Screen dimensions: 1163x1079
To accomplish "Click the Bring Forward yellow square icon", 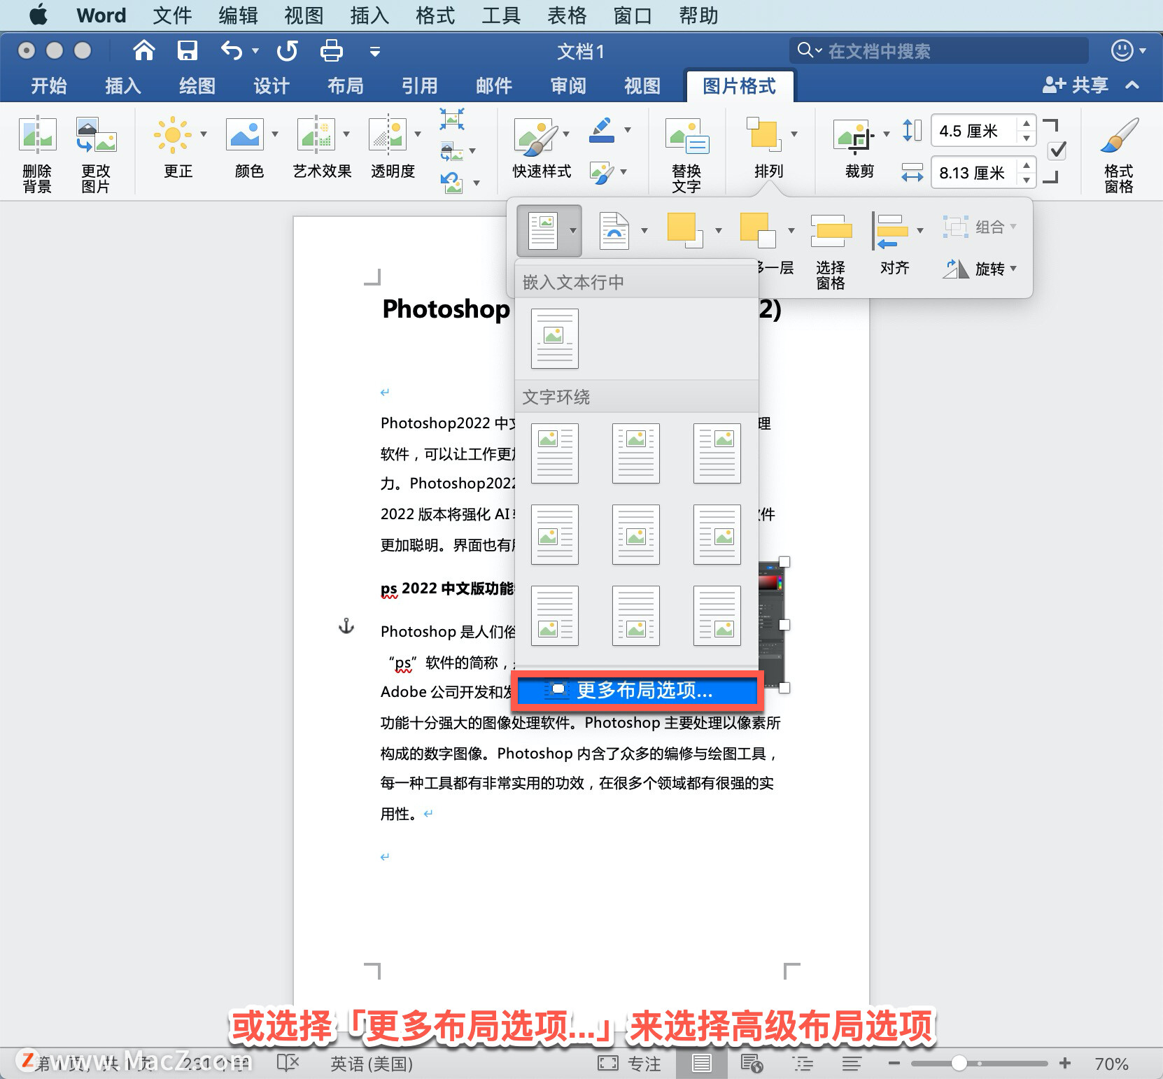I will [685, 230].
